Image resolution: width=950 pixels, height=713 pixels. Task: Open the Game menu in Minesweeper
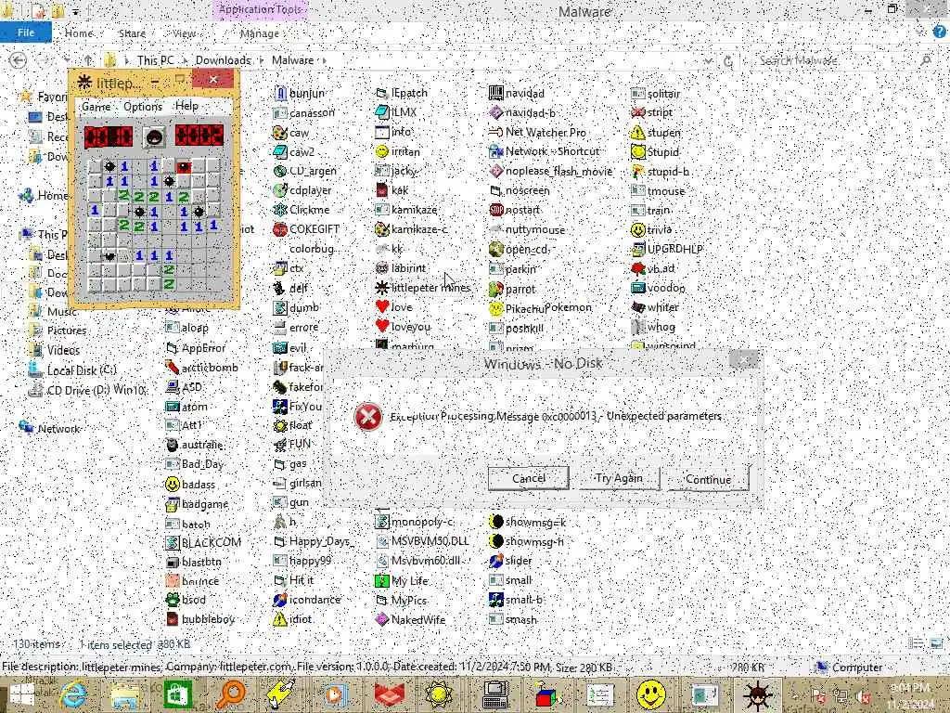(x=96, y=107)
